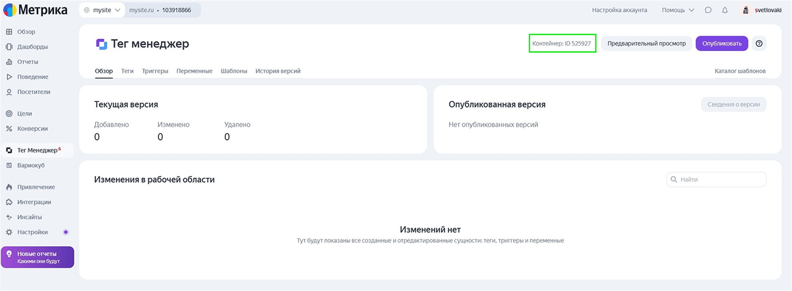Switch to the Теги tab
Image resolution: width=792 pixels, height=291 pixels.
[x=127, y=71]
